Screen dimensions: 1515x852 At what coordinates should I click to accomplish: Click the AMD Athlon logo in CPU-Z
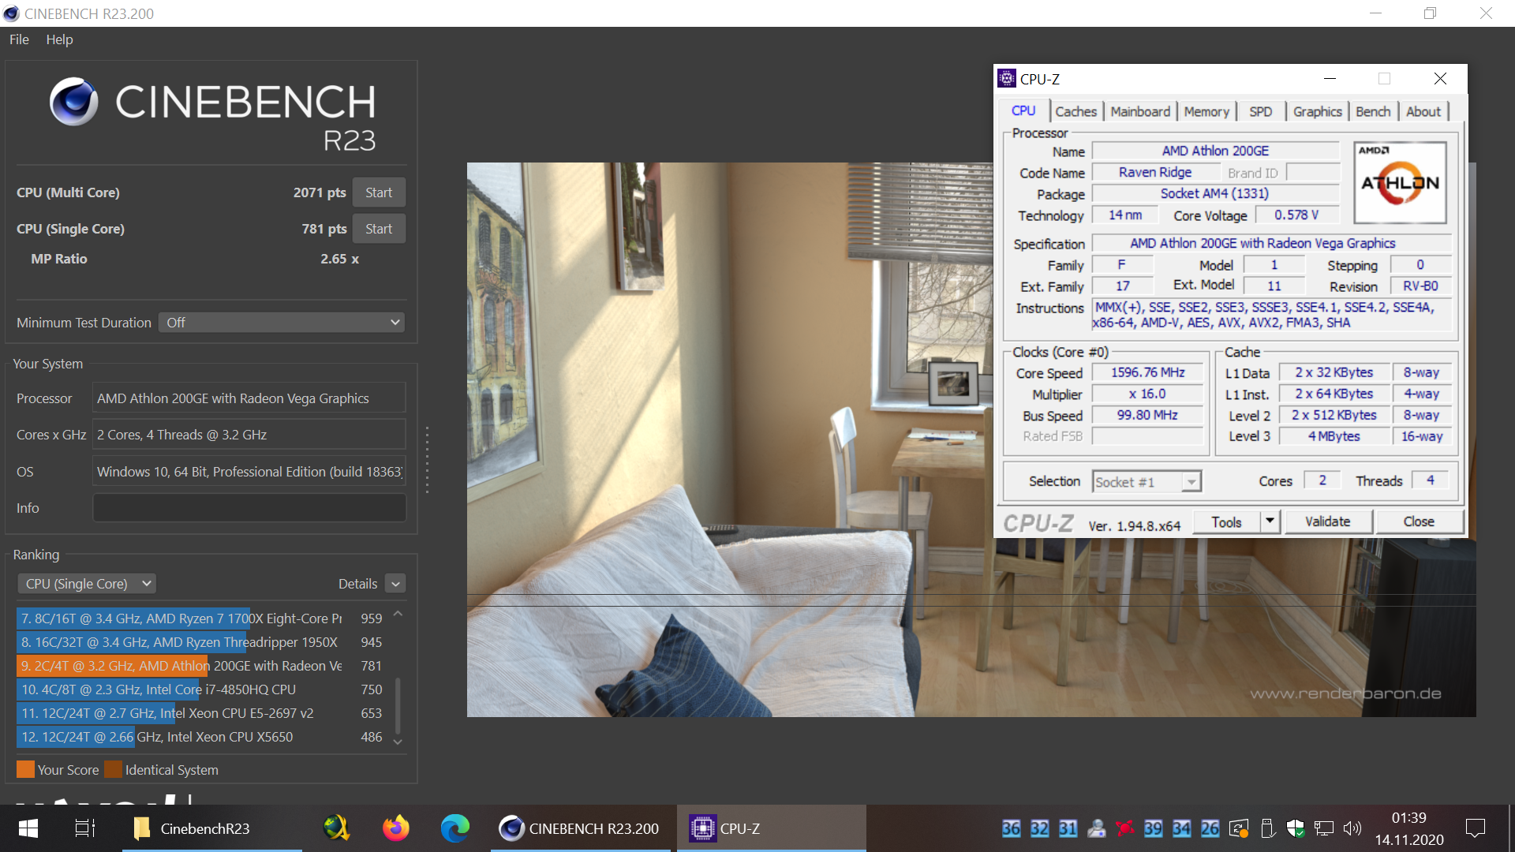[x=1400, y=182]
